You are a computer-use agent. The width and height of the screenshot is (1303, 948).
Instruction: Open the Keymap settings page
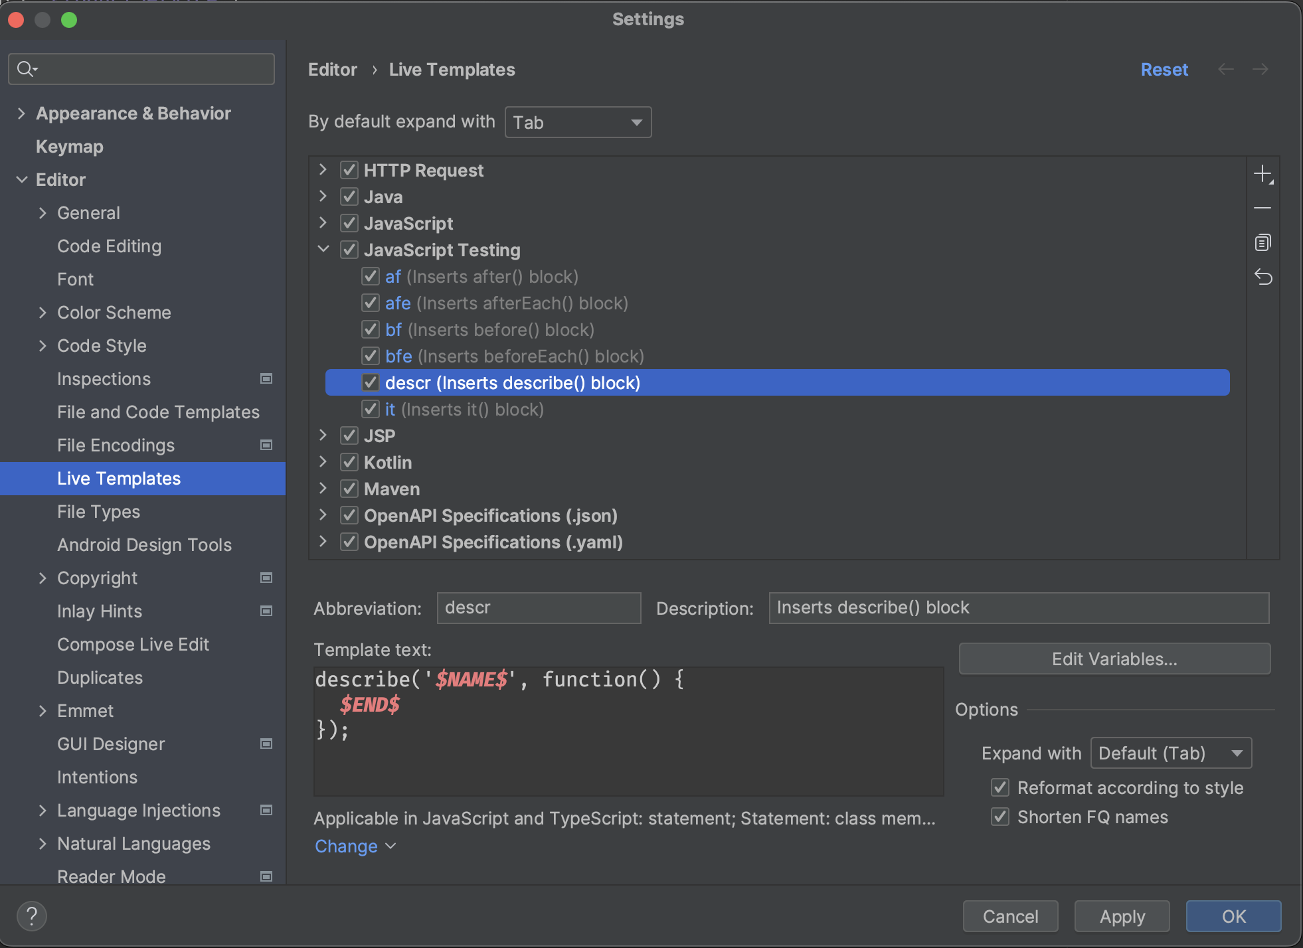(70, 147)
